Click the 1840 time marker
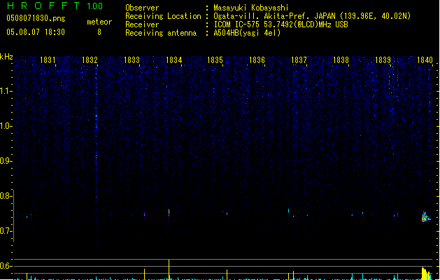Screen dimensions: 440x280 point(425,60)
